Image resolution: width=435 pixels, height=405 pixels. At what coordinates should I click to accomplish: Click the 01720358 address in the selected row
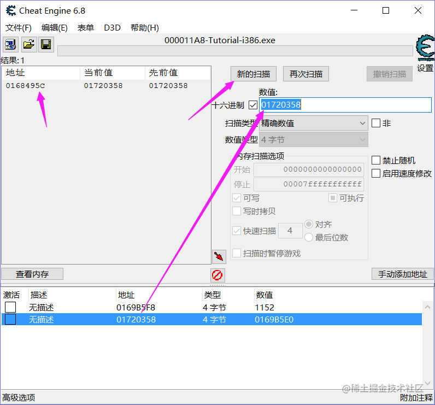click(x=136, y=320)
